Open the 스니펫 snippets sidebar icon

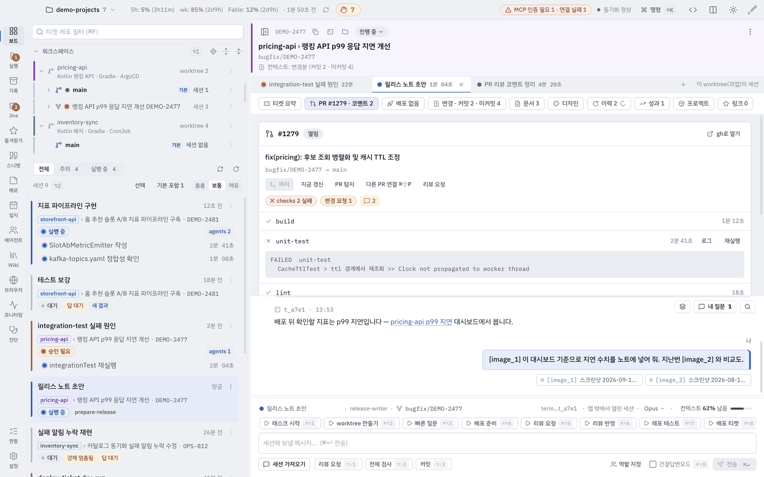[13, 160]
